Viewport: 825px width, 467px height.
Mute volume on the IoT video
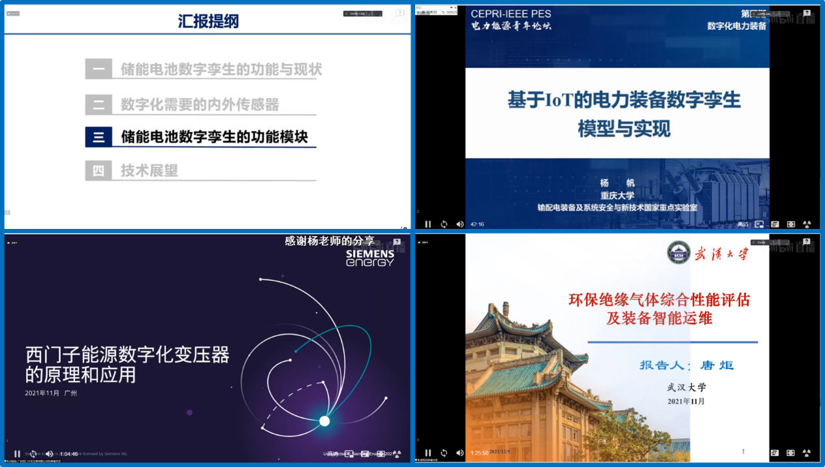point(459,224)
